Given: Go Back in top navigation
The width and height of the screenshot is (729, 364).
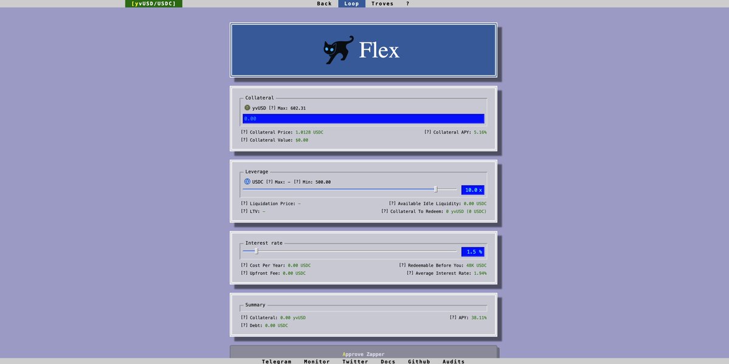Looking at the screenshot, I should [325, 4].
